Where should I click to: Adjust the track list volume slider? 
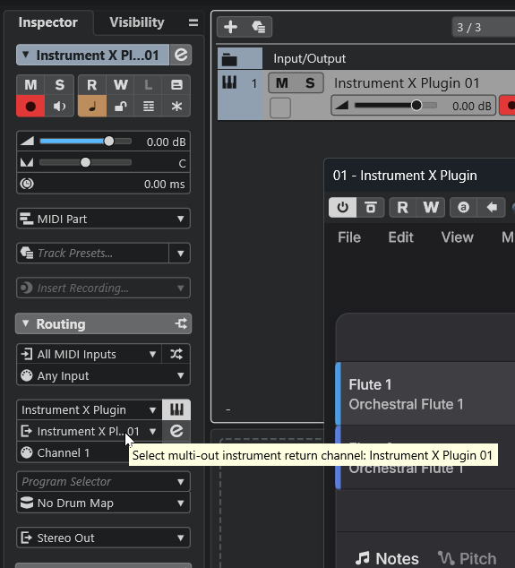point(396,106)
